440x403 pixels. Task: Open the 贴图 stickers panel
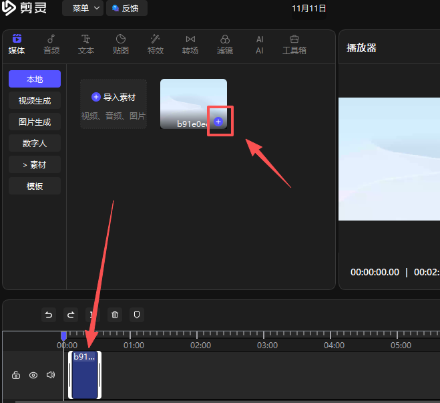click(x=121, y=45)
